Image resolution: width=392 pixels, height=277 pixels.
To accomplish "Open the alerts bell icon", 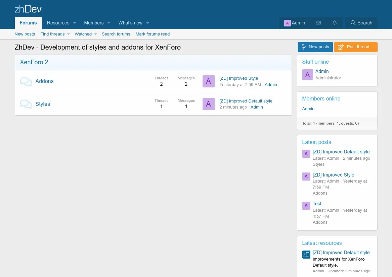I will (x=334, y=23).
